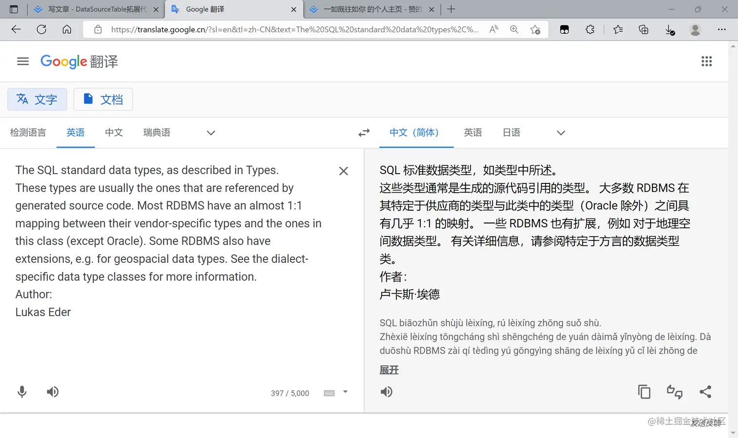Clear the source text with the X icon
Image resolution: width=738 pixels, height=438 pixels.
point(344,171)
